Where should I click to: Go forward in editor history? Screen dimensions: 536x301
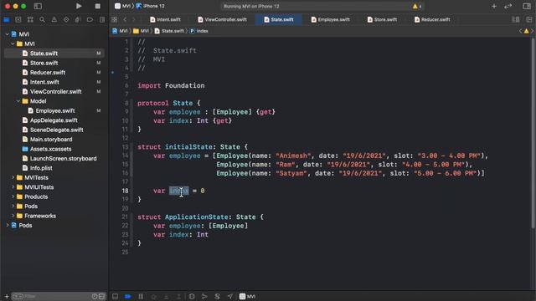[x=134, y=20]
